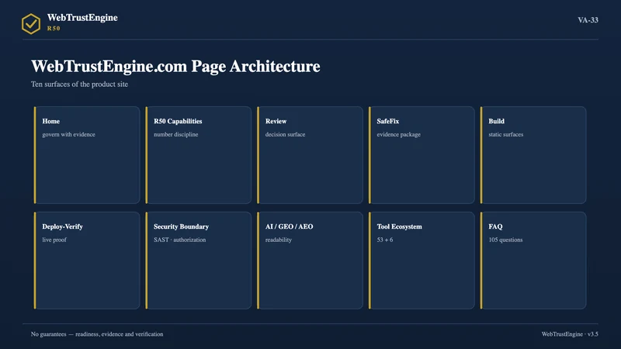Select the SafeFix card title
This screenshot has width=621, height=349.
coord(387,121)
